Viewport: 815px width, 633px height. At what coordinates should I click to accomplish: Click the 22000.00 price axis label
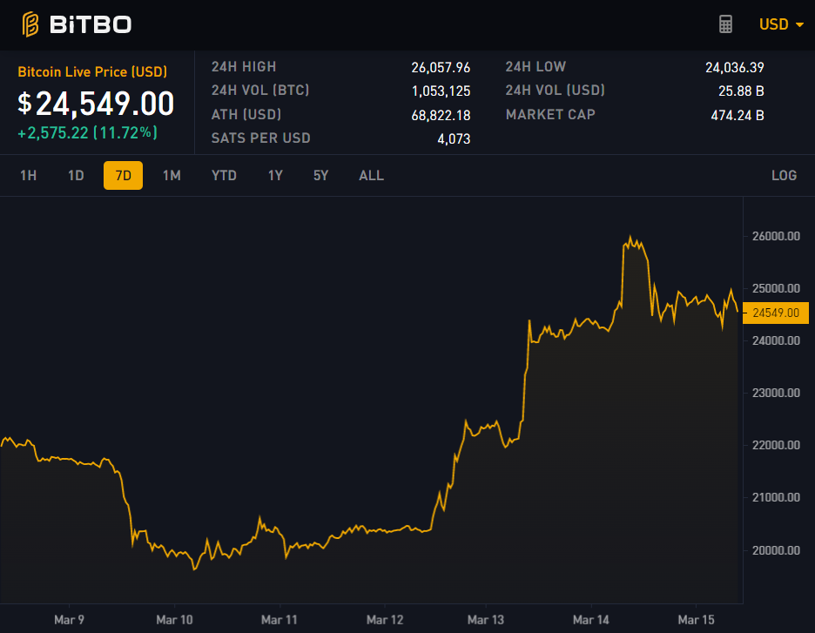[776, 446]
